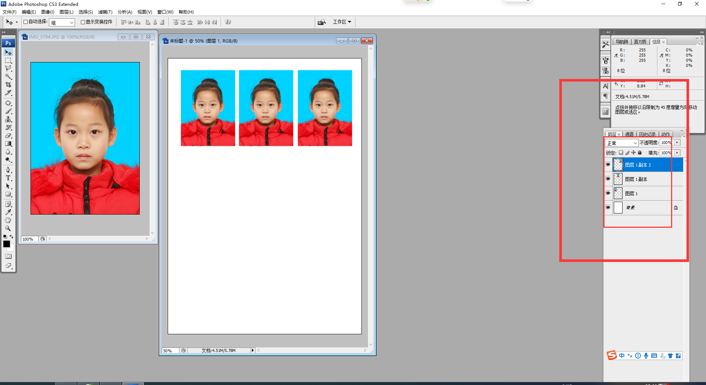The height and width of the screenshot is (385, 706).
Task: Enable the 显示变换控件 checkbox
Action: (x=83, y=22)
